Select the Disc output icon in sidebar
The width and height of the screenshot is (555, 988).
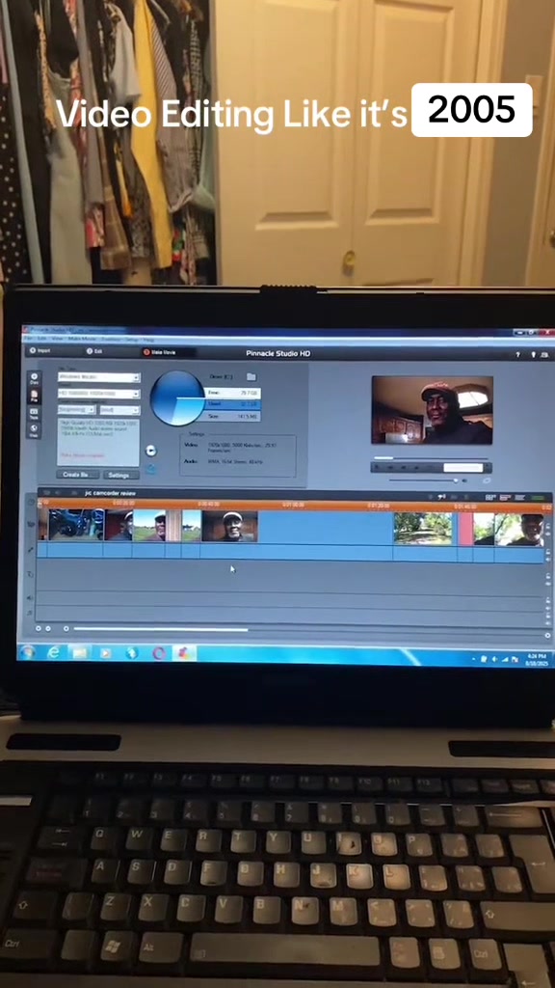coord(35,378)
